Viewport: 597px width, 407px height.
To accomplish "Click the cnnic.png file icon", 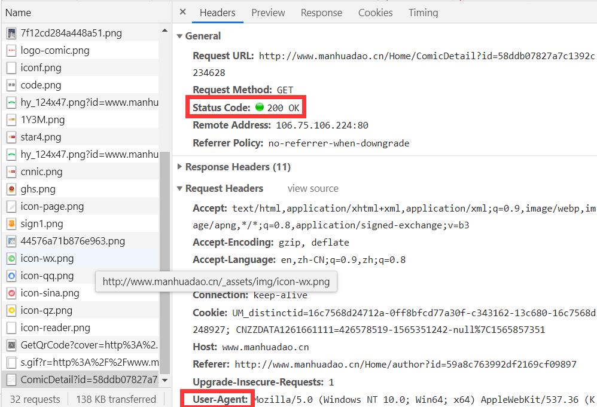I will pyautogui.click(x=11, y=172).
